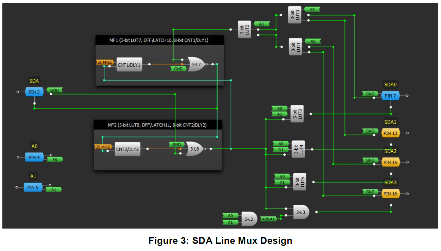Select the 3-bit LUT1 block
The width and height of the screenshot is (441, 251).
click(295, 47)
